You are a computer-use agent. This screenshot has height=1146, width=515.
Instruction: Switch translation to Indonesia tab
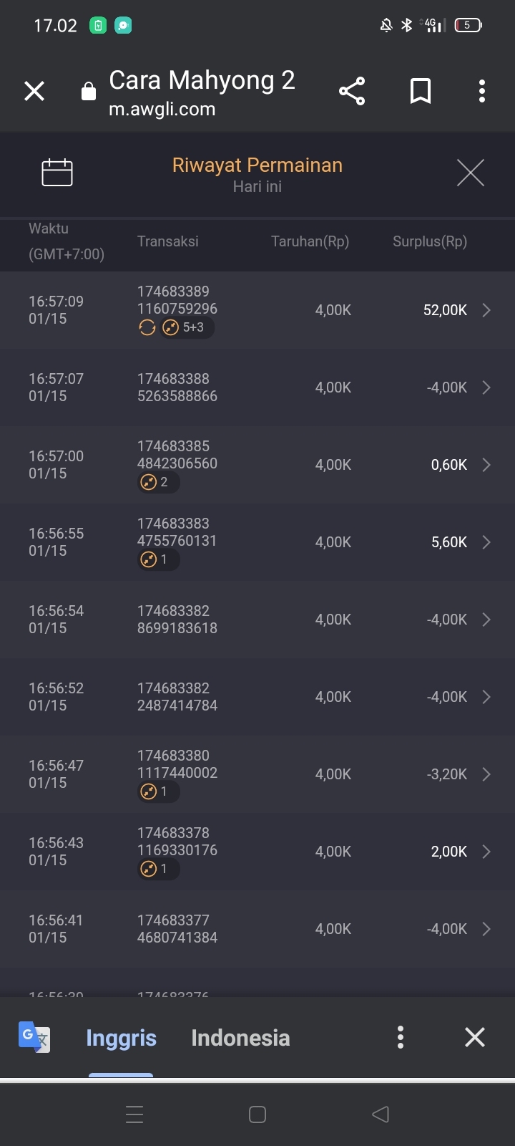pos(240,1038)
